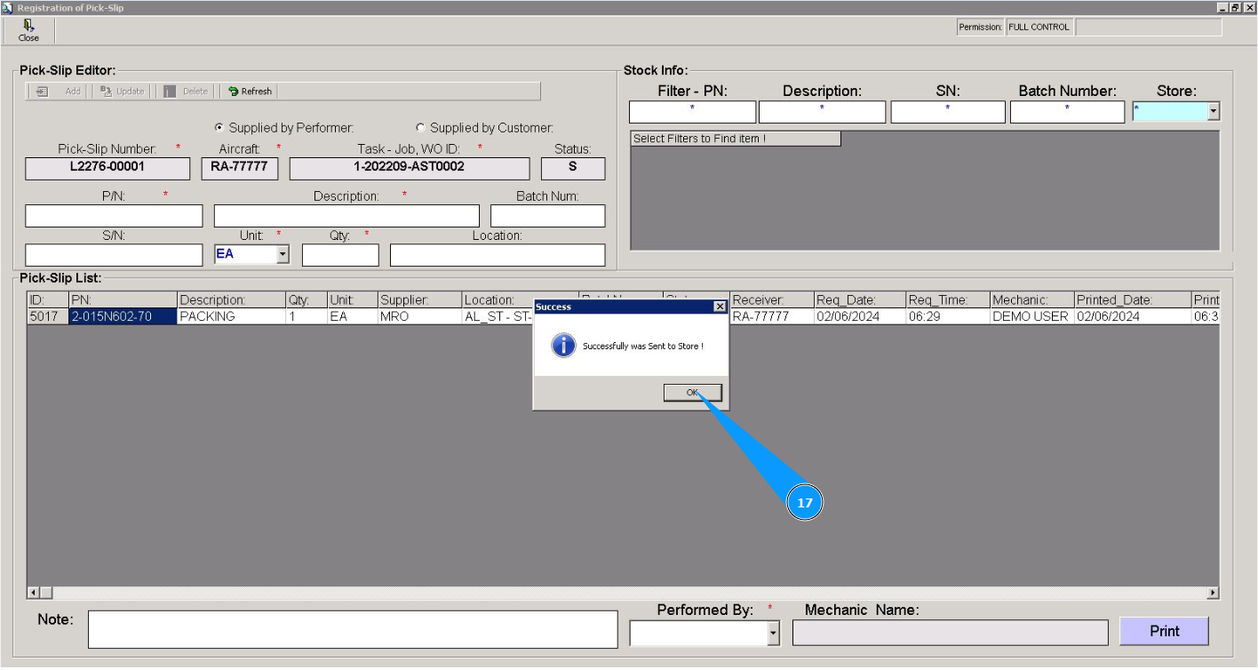Click the Pick-Slip Number field L2276-00001

pyautogui.click(x=107, y=168)
